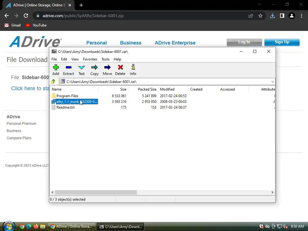Click the horizontal scrollbar thumb in 7-Zip
Viewport: 308px width, 231px height.
coord(96,192)
